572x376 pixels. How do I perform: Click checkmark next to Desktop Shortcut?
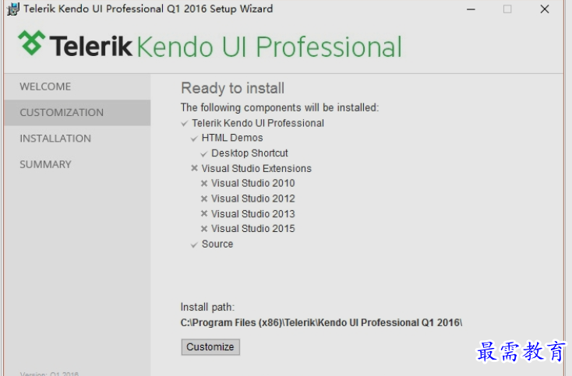pos(204,154)
